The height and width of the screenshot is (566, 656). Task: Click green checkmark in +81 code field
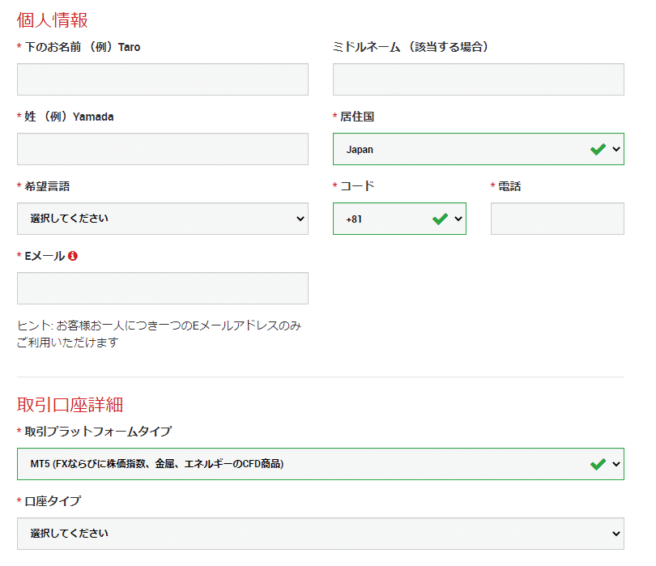point(440,219)
